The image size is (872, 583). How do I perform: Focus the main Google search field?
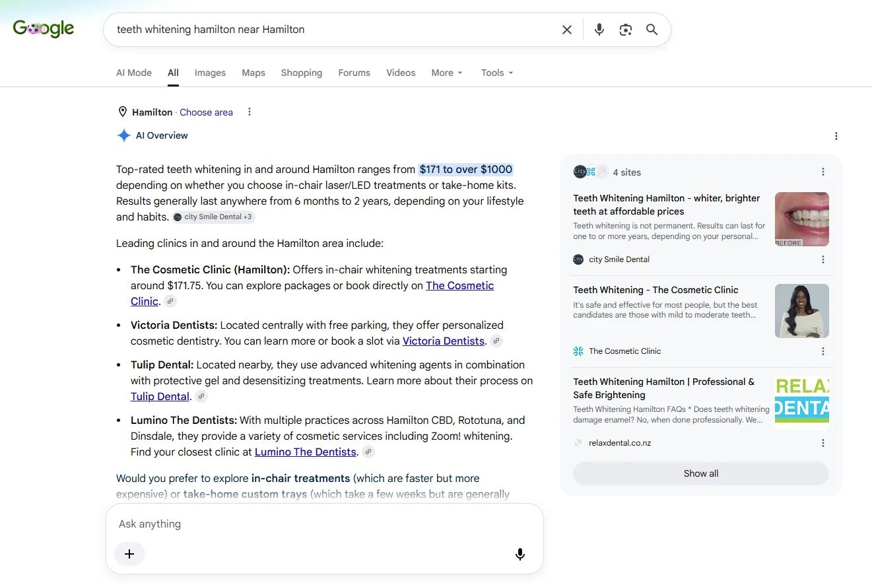click(x=333, y=30)
